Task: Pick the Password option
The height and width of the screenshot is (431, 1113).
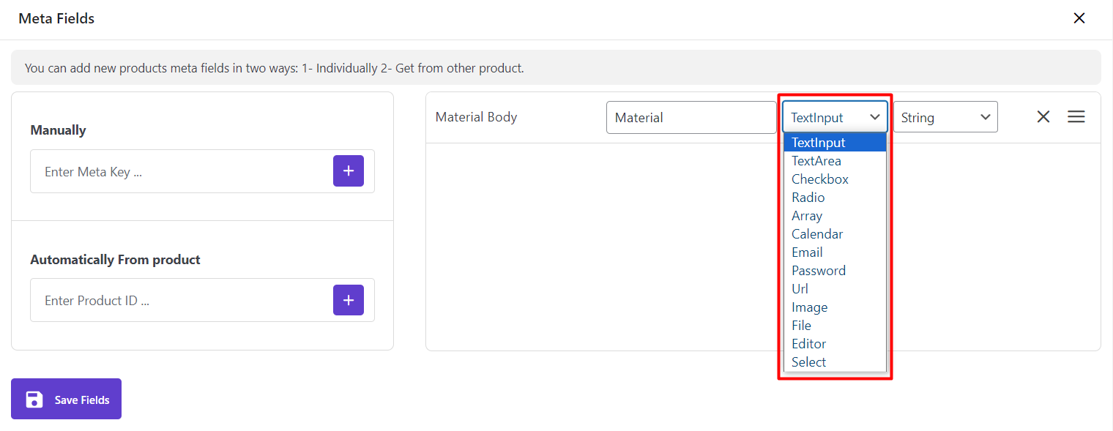Action: (x=819, y=271)
